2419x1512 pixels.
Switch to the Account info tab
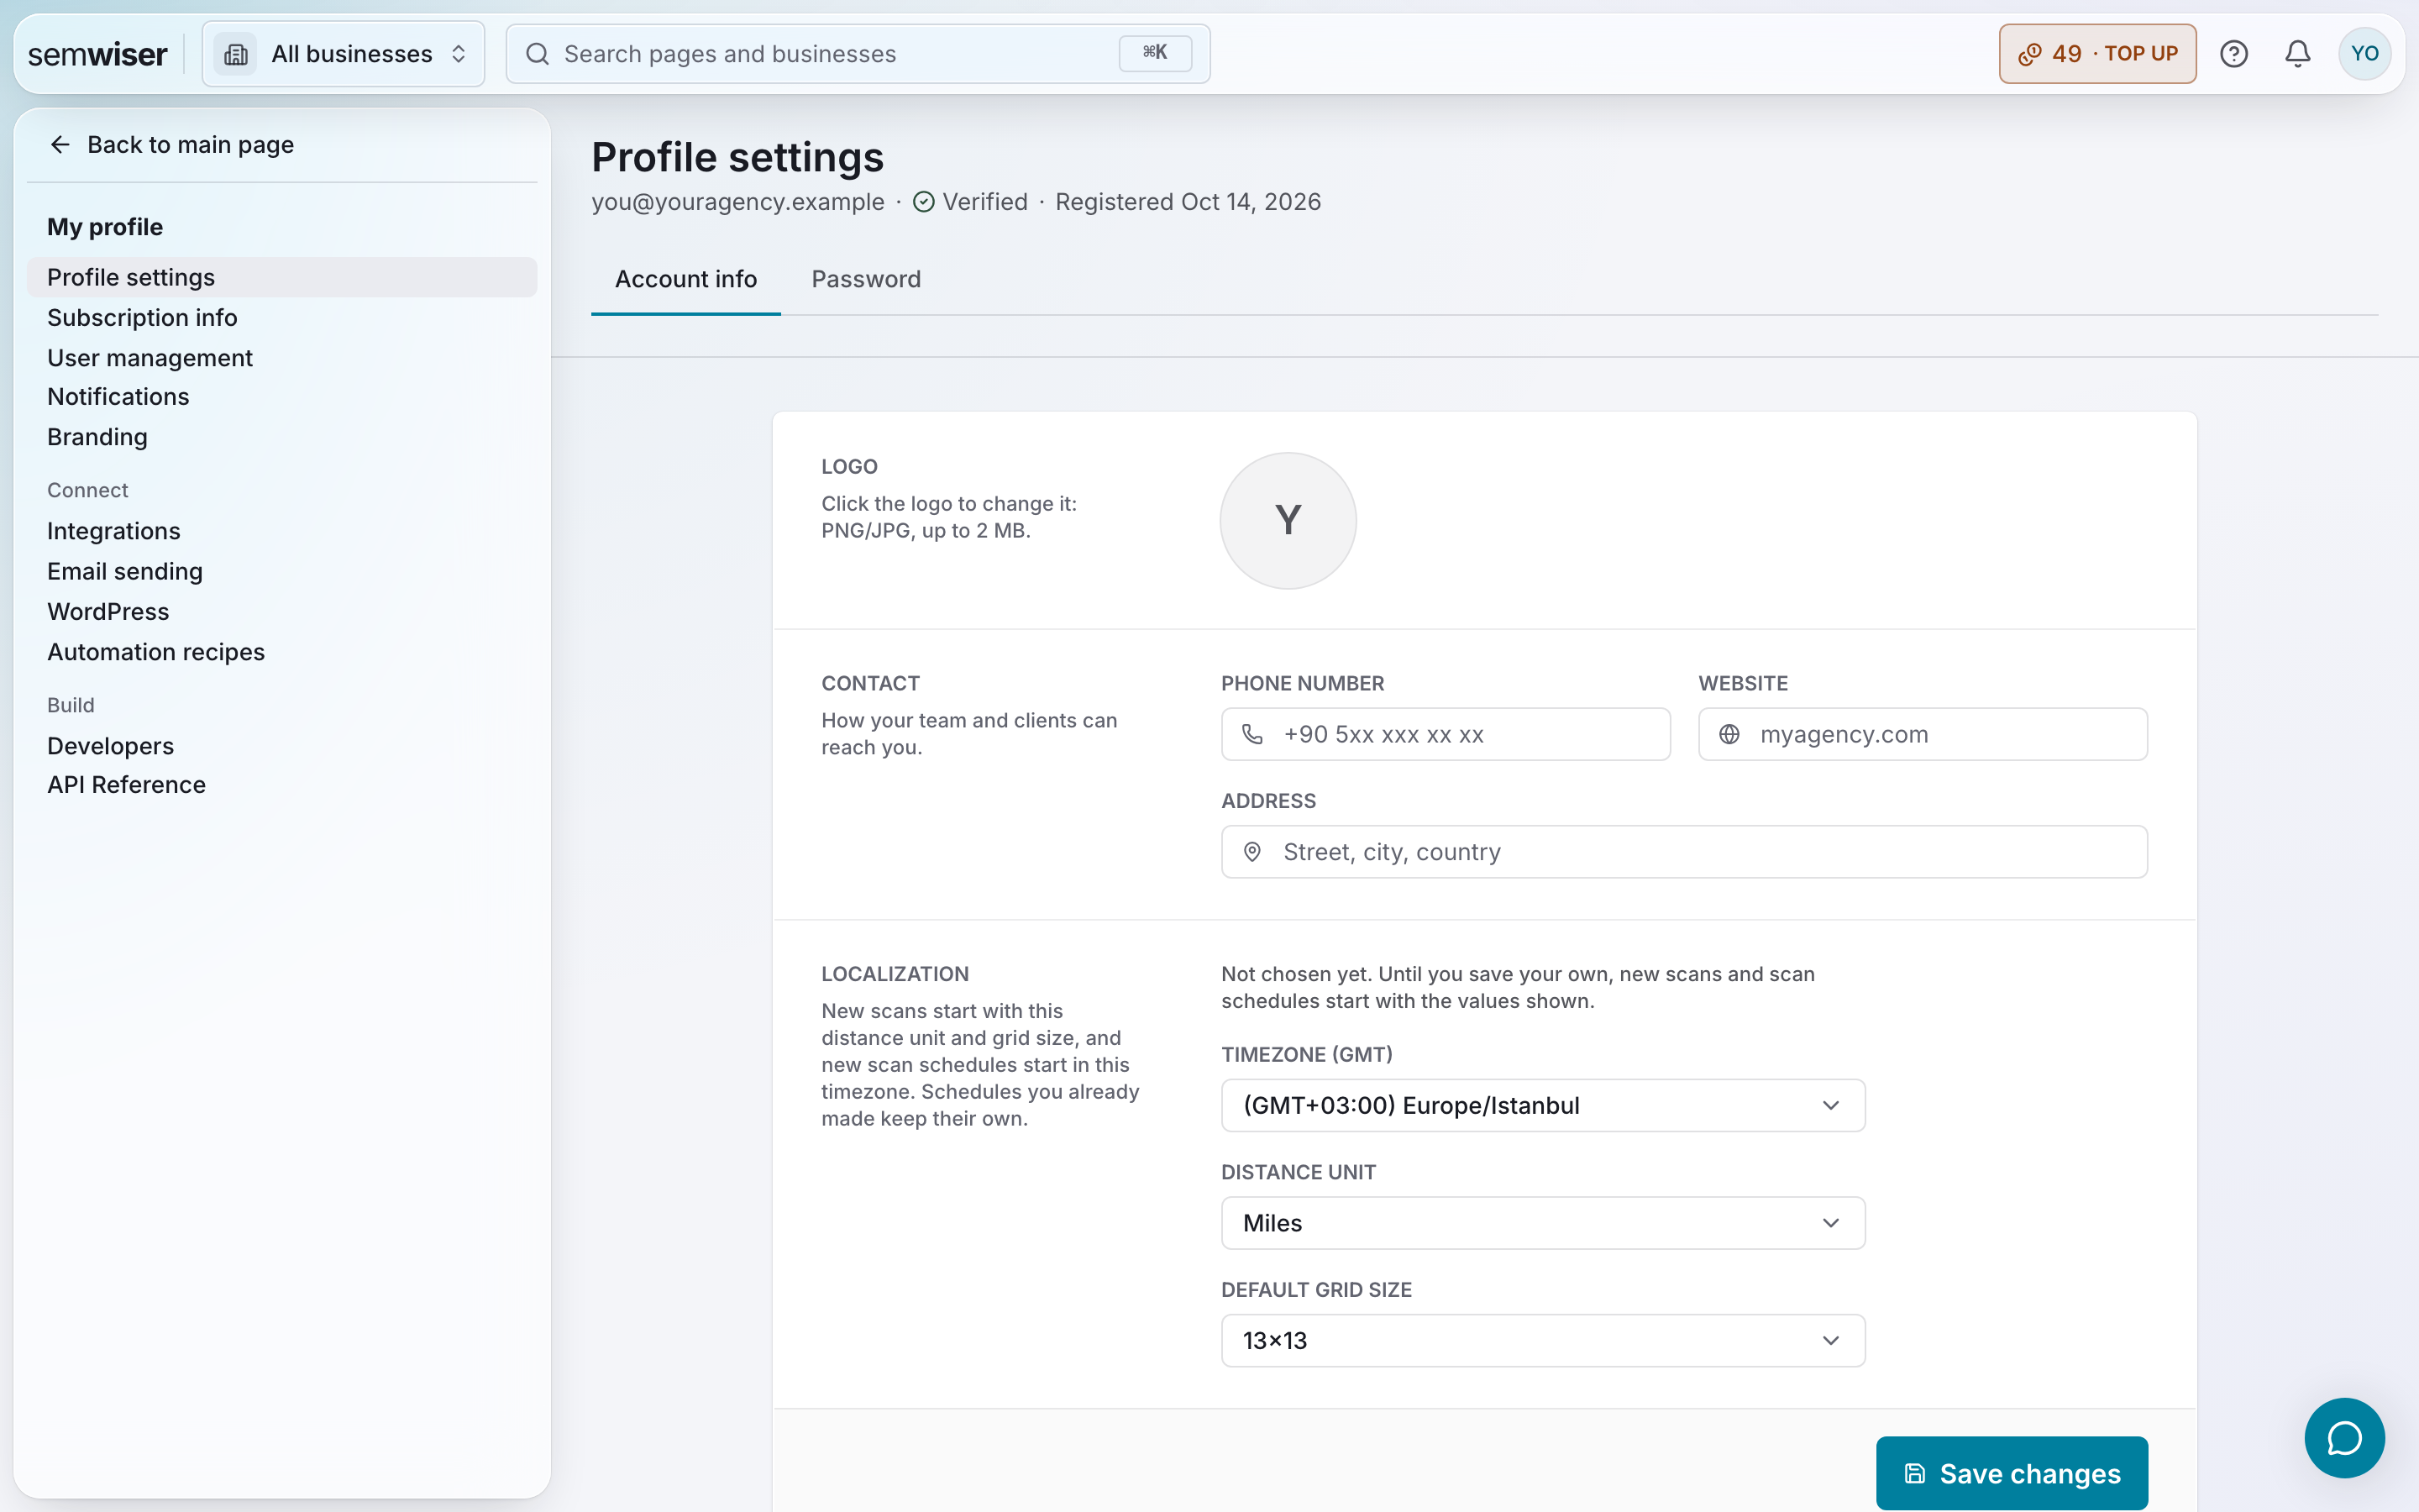coord(685,279)
